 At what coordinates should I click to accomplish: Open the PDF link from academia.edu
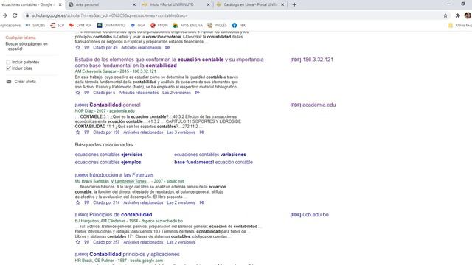pos(313,105)
